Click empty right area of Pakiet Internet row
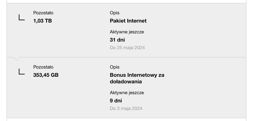 (x=208, y=30)
